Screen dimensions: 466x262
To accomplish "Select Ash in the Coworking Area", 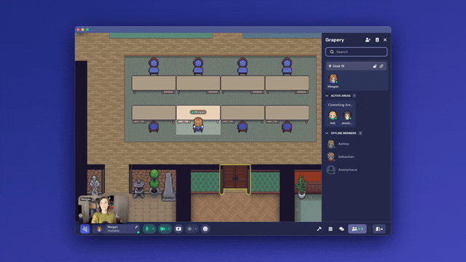I will pyautogui.click(x=333, y=116).
